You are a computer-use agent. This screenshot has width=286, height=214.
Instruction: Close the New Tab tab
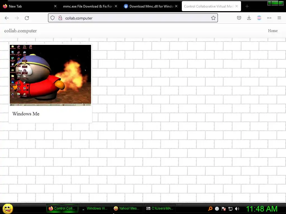[55, 6]
